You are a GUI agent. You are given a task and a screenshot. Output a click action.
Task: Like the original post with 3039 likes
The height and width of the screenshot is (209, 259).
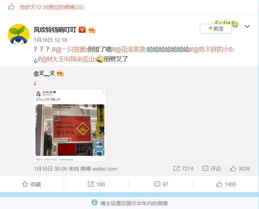[x=240, y=169]
